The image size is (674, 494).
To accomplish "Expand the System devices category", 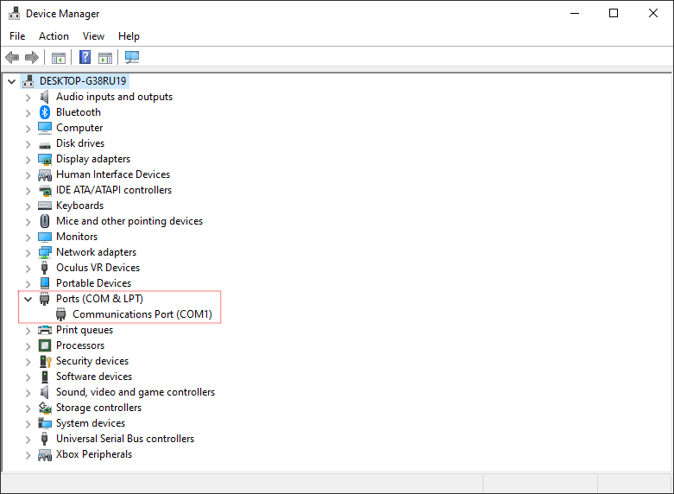I will pos(28,424).
